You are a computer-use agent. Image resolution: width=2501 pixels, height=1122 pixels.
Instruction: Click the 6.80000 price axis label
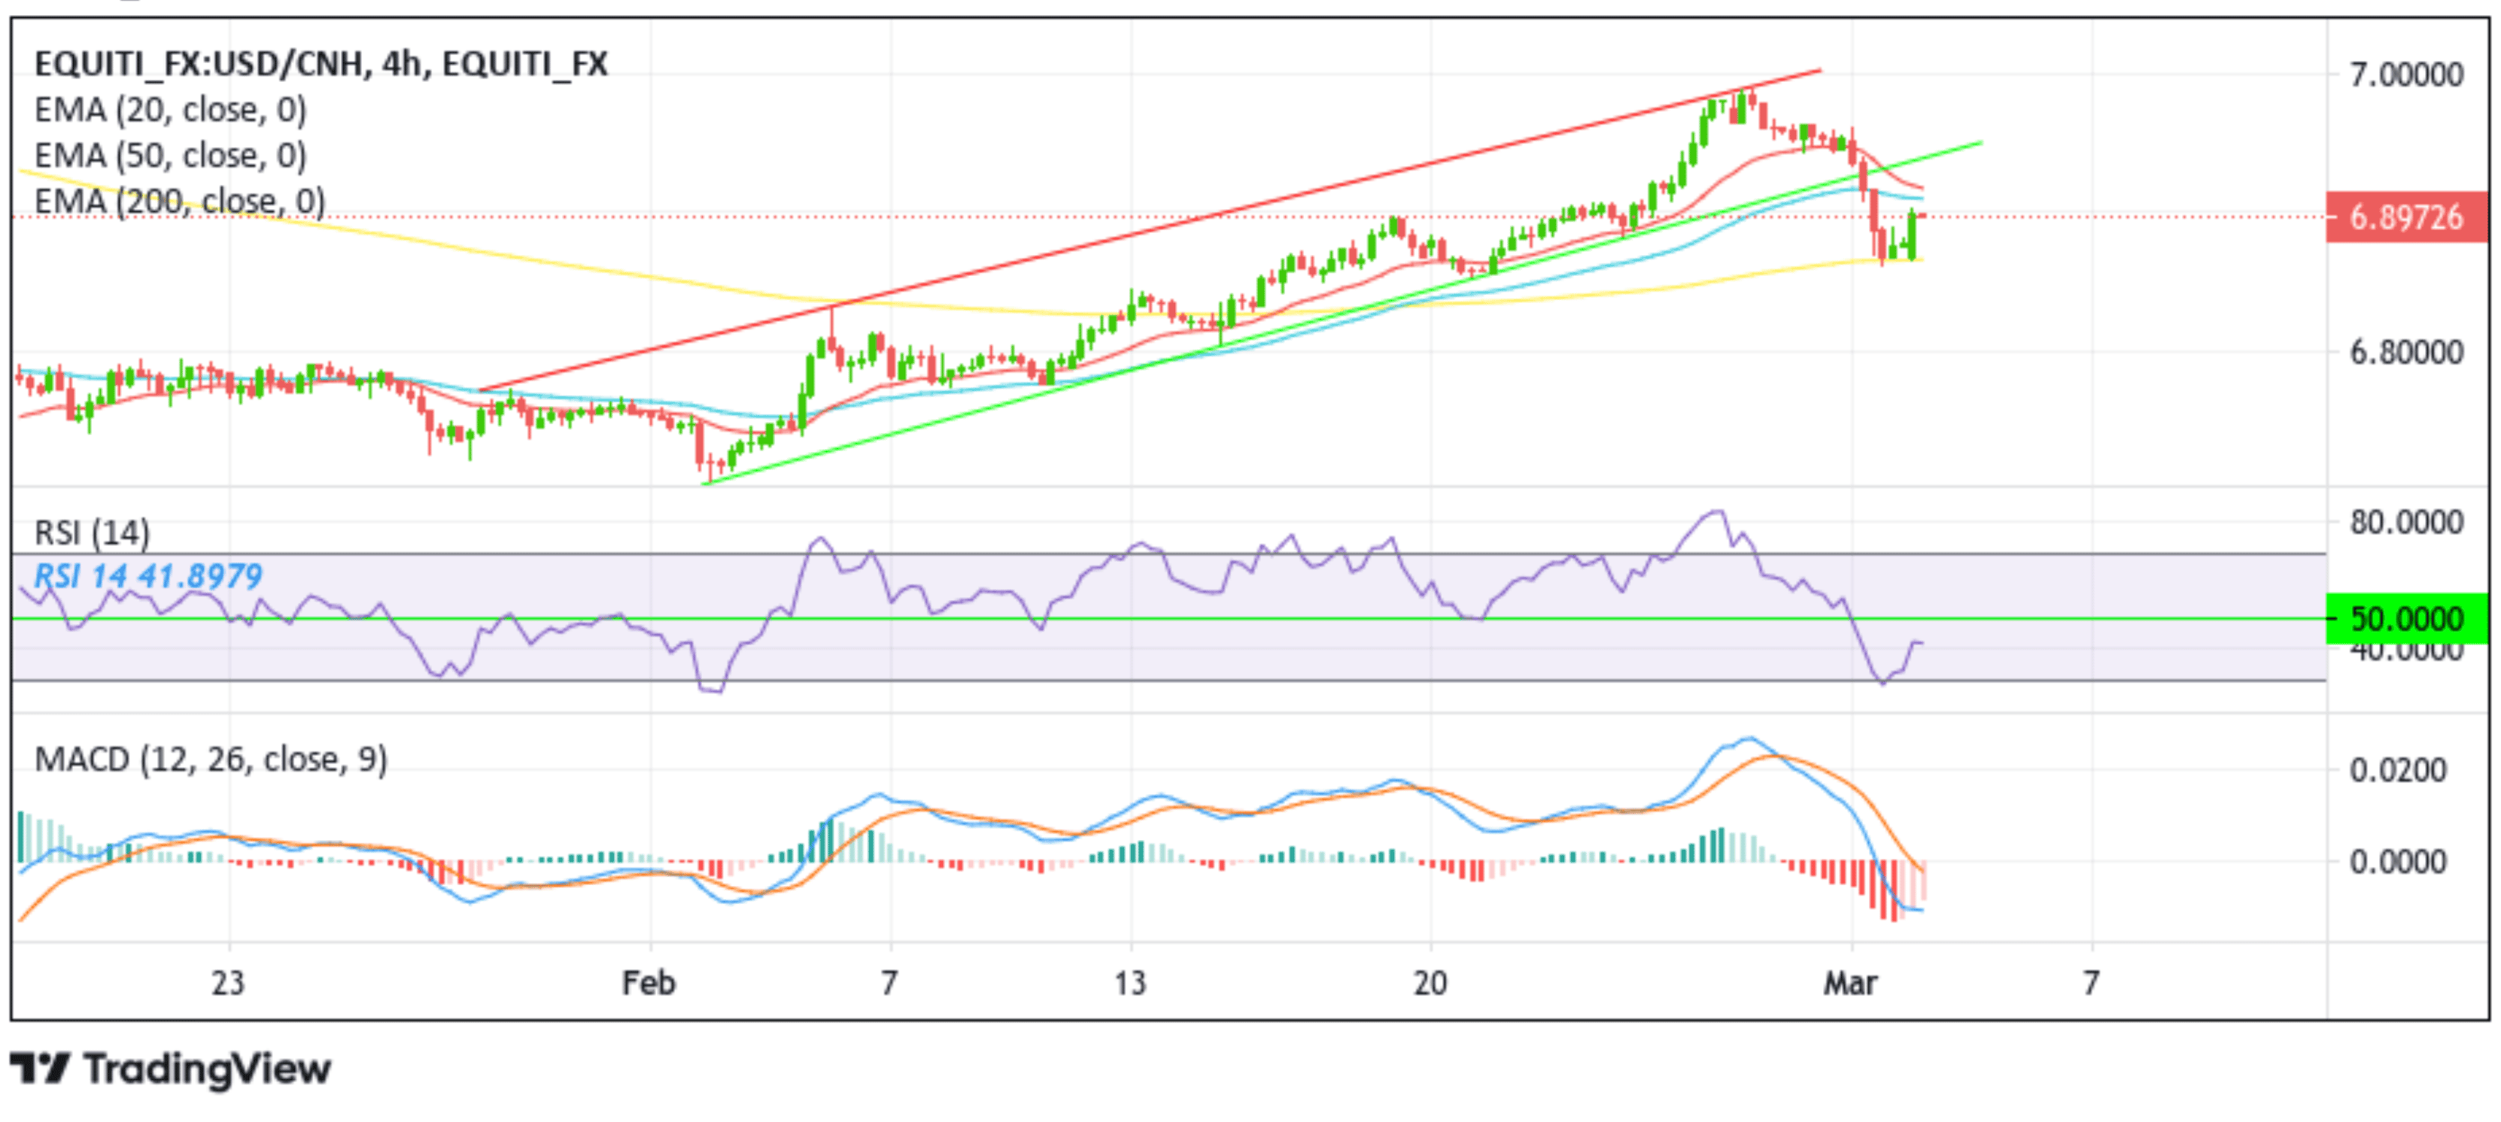[2407, 351]
